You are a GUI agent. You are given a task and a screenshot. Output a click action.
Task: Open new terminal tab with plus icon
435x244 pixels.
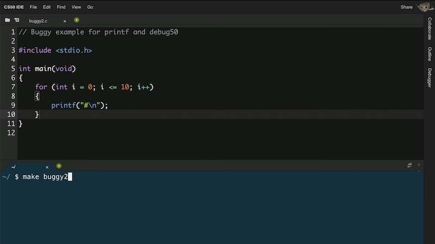59,166
